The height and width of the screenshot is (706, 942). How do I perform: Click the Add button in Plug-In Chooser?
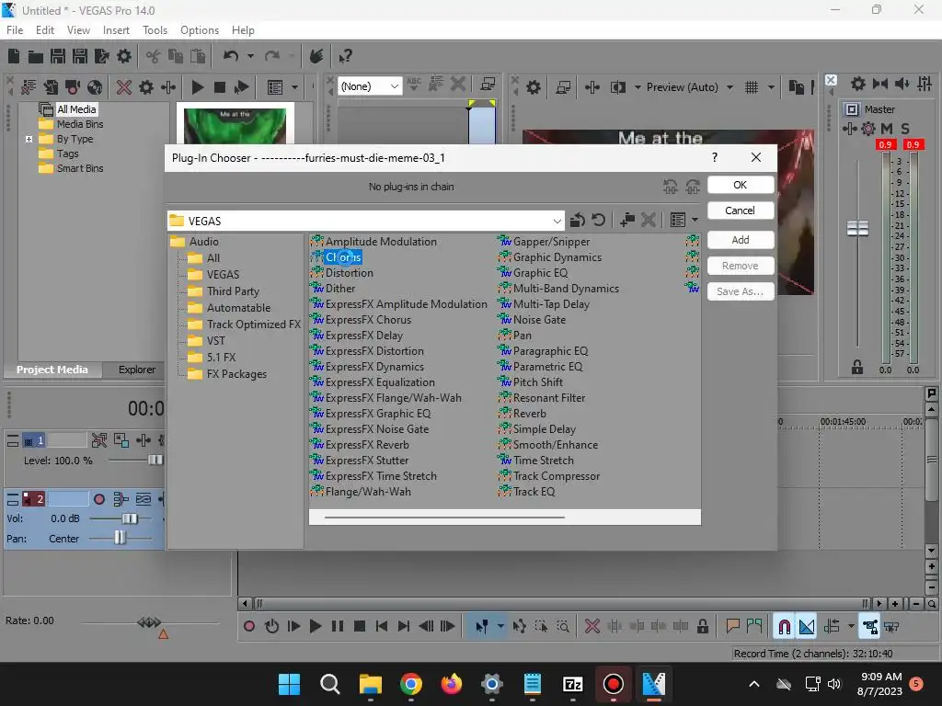click(741, 240)
